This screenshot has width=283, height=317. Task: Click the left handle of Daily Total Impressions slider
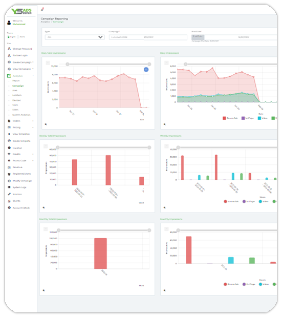[x=68, y=64]
